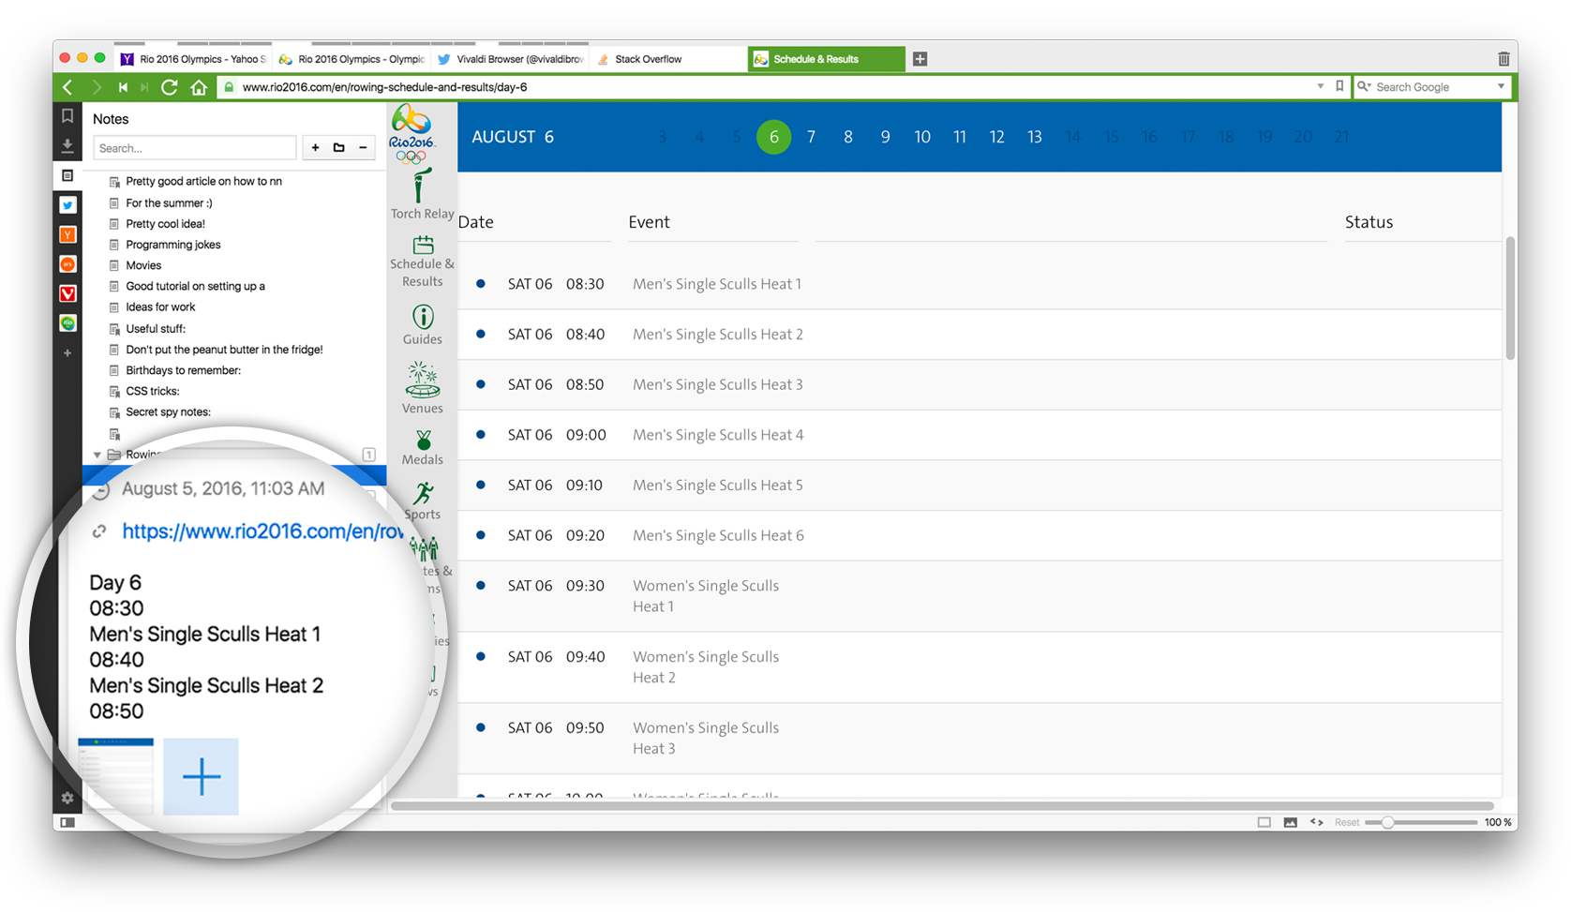The image size is (1571, 912).
Task: Go back using the browser back arrow
Action: click(x=67, y=87)
